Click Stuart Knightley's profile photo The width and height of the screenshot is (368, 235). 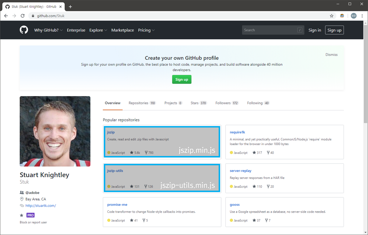[55, 131]
